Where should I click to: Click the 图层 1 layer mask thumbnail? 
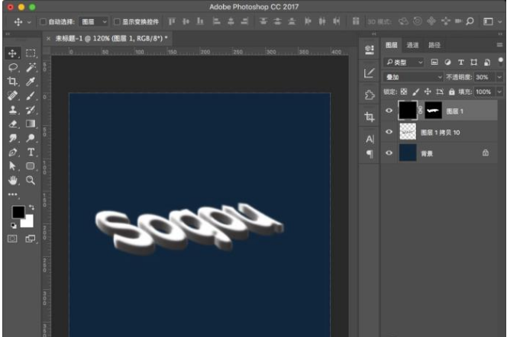[433, 111]
